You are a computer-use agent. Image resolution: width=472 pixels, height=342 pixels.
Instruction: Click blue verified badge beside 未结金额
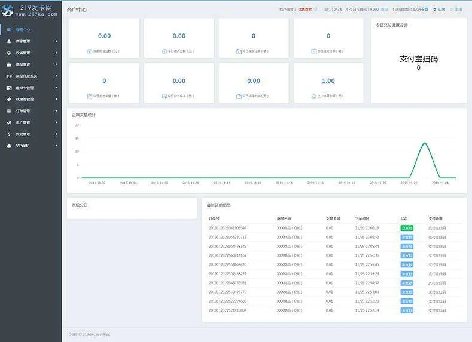tap(427, 10)
